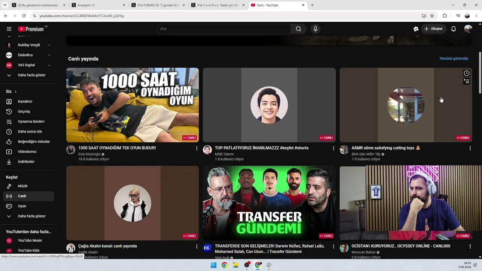Open MSB-Takımı channel avatar
Image resolution: width=482 pixels, height=271 pixels.
coord(207,150)
